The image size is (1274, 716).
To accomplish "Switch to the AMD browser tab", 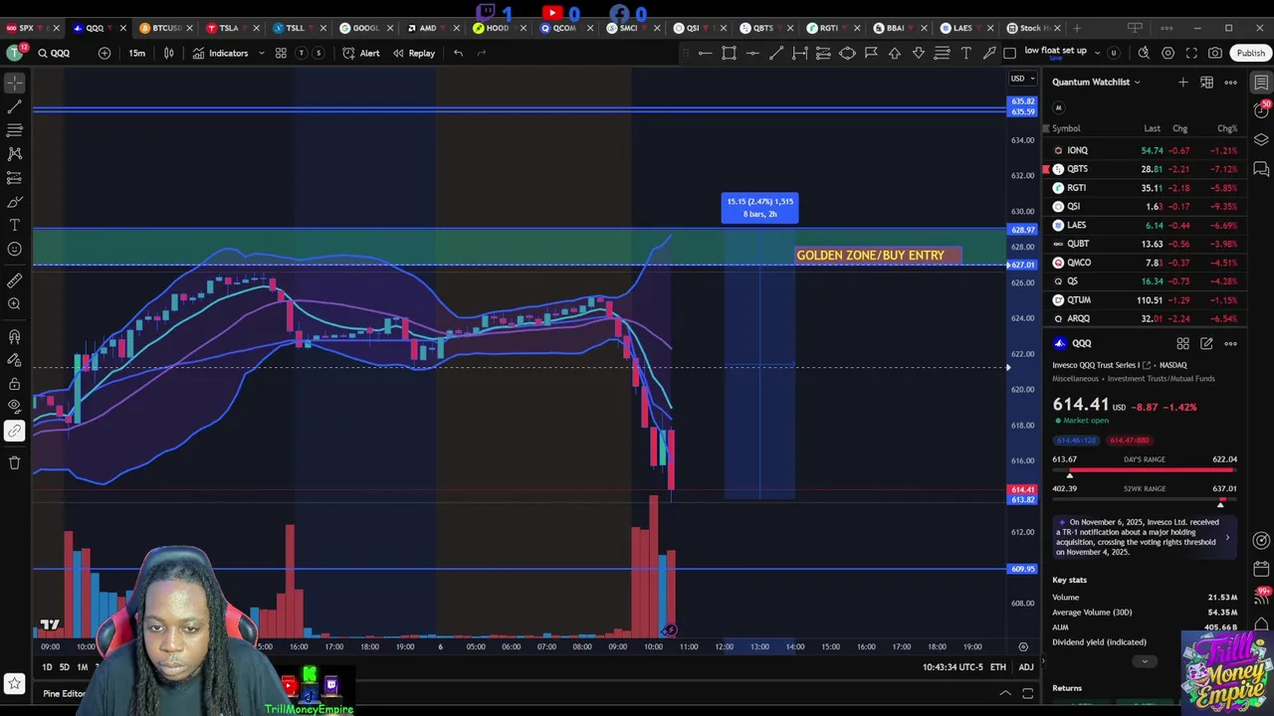I will [428, 28].
